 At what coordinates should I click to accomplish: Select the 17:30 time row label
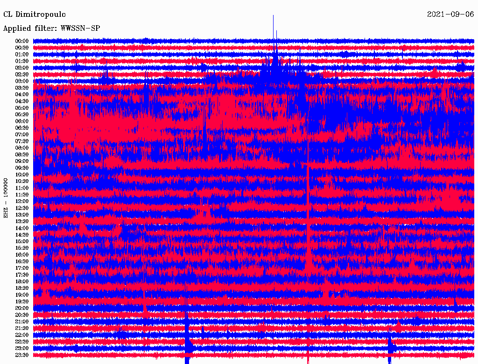22,275
